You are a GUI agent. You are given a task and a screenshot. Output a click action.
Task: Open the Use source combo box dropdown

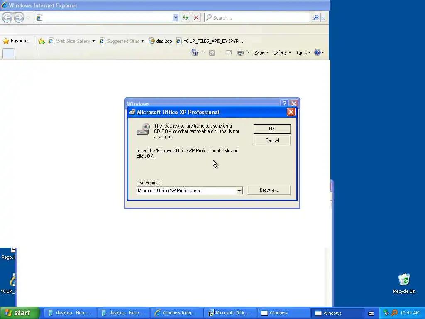pyautogui.click(x=239, y=191)
